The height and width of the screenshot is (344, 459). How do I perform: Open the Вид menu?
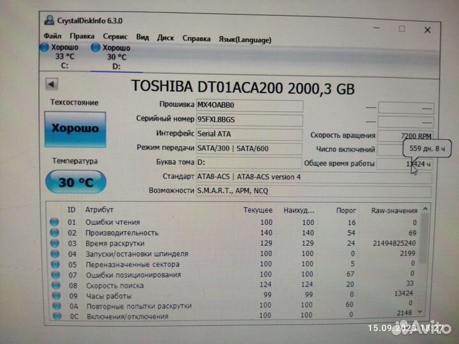(x=143, y=37)
